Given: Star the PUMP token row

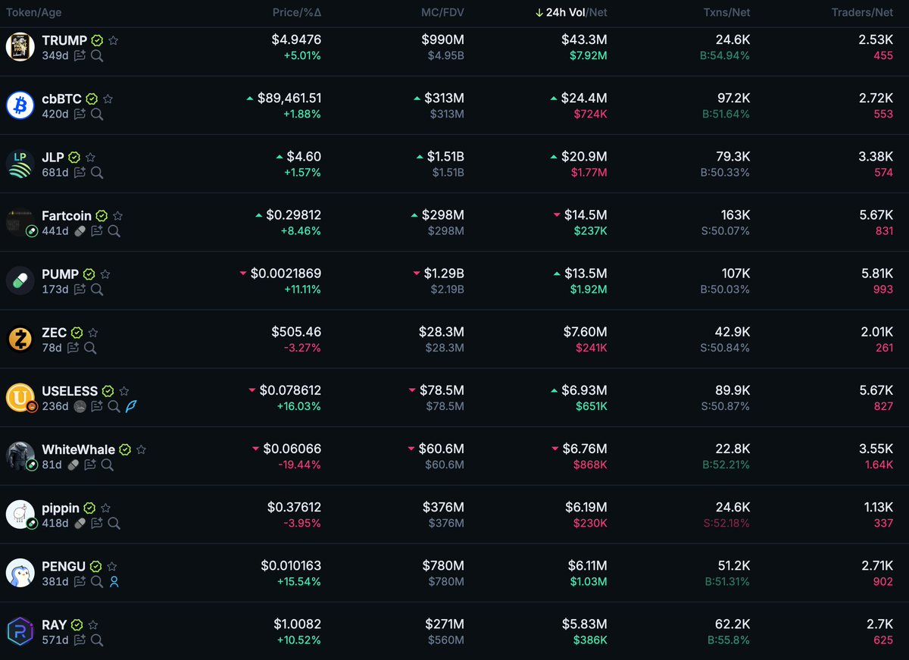Looking at the screenshot, I should pyautogui.click(x=105, y=274).
